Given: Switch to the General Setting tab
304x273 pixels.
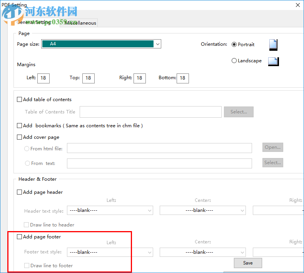Looking at the screenshot, I should point(33,22).
